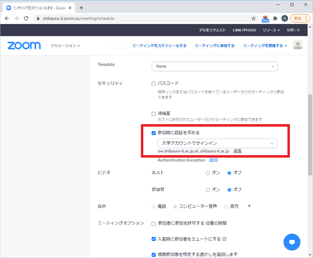Enable the パスコード checkbox
Viewport: 313px width, 258px height.
pyautogui.click(x=153, y=84)
